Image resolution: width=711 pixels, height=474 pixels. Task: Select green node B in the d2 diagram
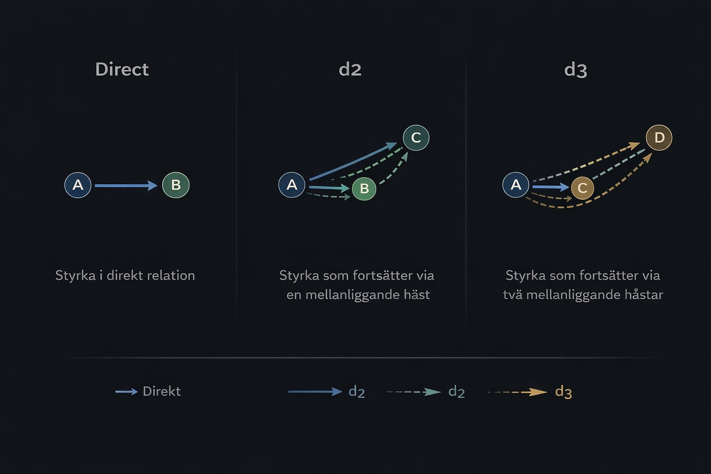tap(364, 188)
